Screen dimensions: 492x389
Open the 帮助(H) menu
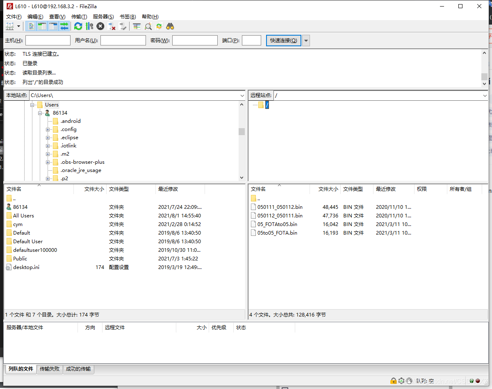(x=150, y=16)
